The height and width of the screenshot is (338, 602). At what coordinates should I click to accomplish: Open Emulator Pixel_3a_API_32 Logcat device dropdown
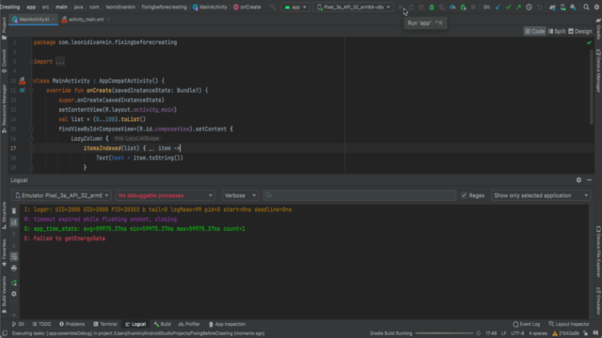coord(61,195)
